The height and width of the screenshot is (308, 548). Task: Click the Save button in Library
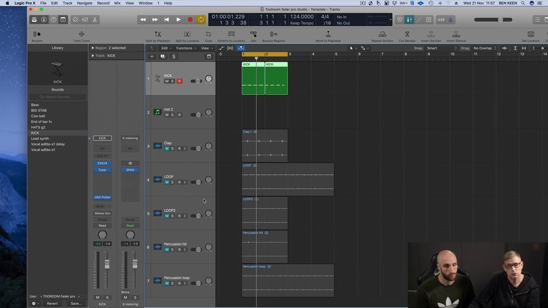76,303
